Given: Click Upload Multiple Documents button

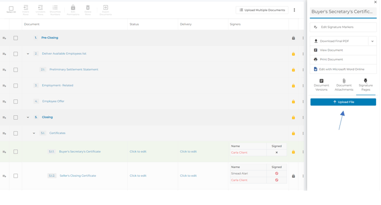Looking at the screenshot, I should (x=262, y=10).
